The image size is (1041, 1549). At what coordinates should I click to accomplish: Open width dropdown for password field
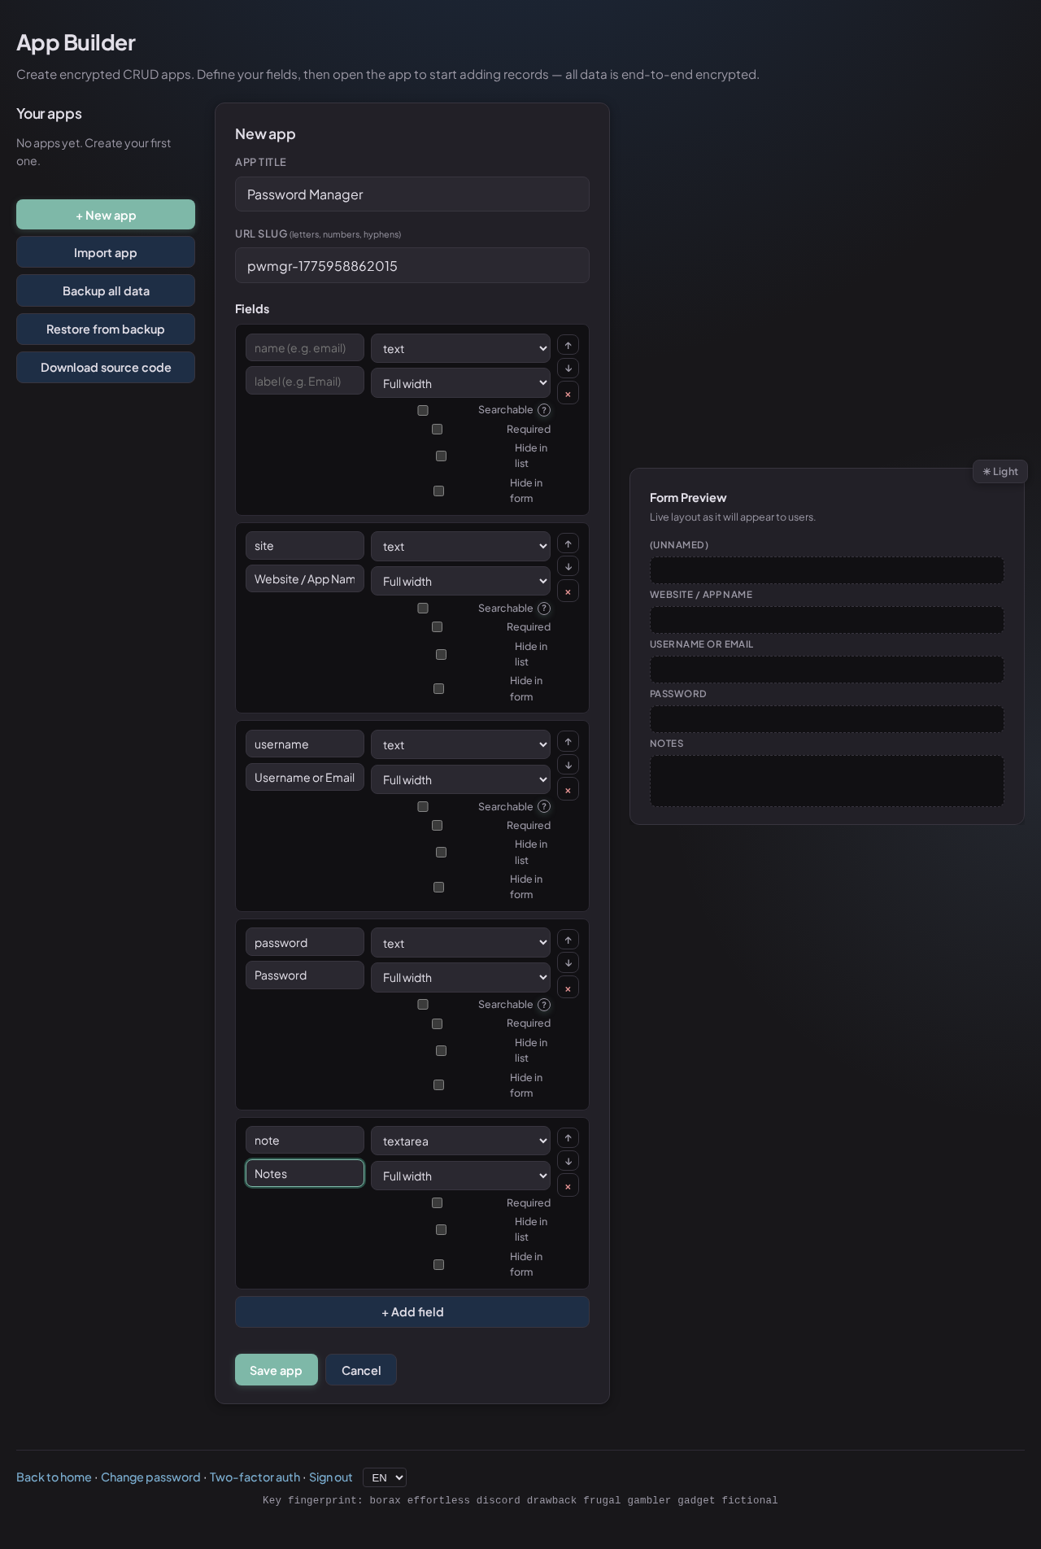pyautogui.click(x=460, y=977)
